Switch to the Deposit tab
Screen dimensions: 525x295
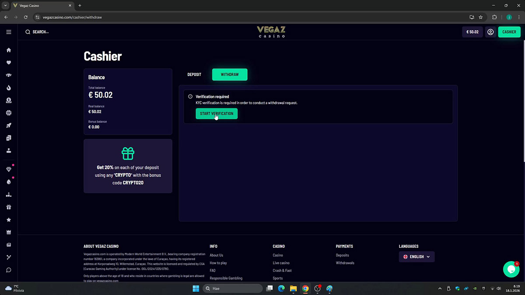click(x=194, y=75)
